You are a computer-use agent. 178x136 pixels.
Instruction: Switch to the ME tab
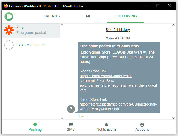pos(89,16)
